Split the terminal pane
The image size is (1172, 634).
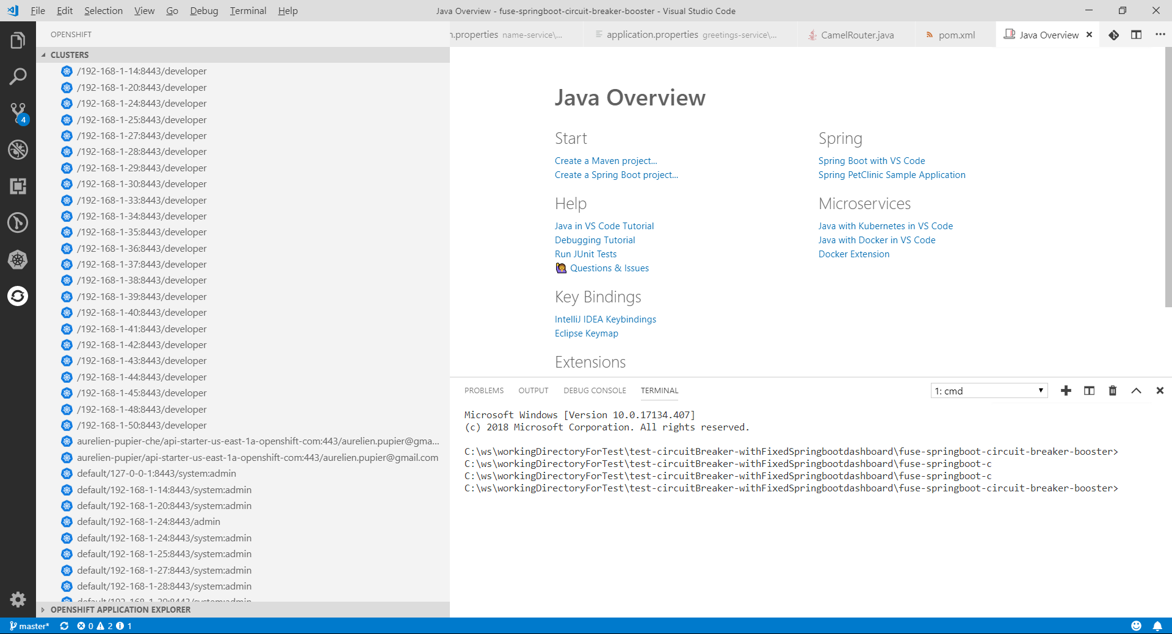1089,391
